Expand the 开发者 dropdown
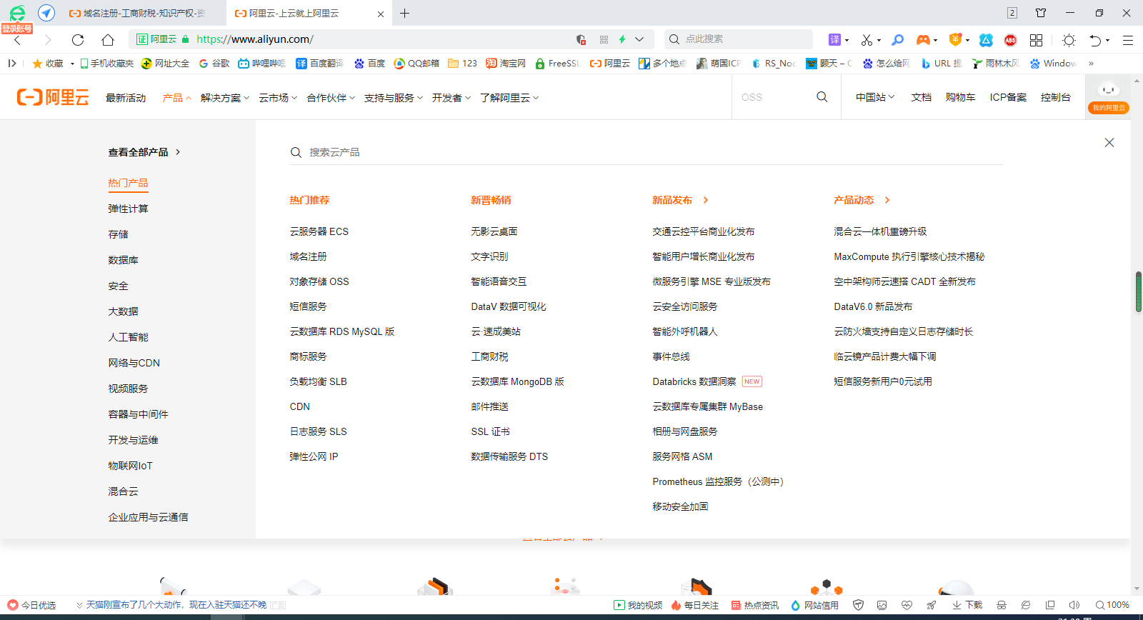 pyautogui.click(x=451, y=98)
